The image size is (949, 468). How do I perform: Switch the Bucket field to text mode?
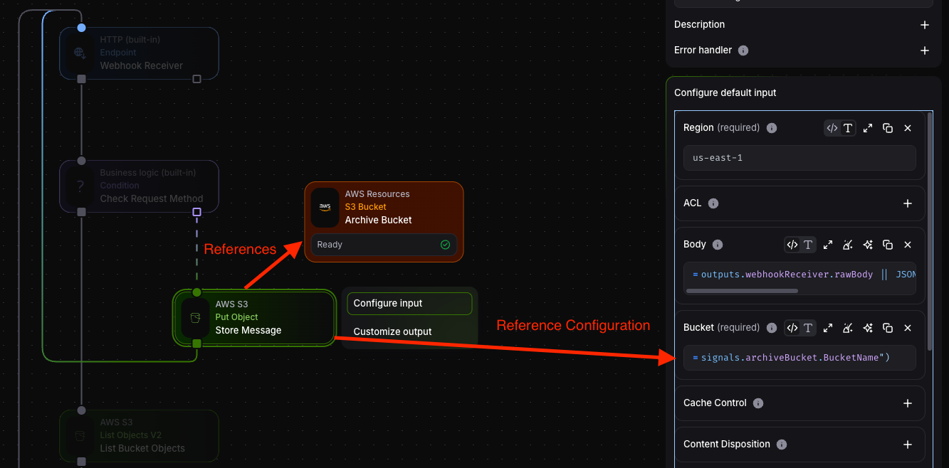pyautogui.click(x=808, y=328)
